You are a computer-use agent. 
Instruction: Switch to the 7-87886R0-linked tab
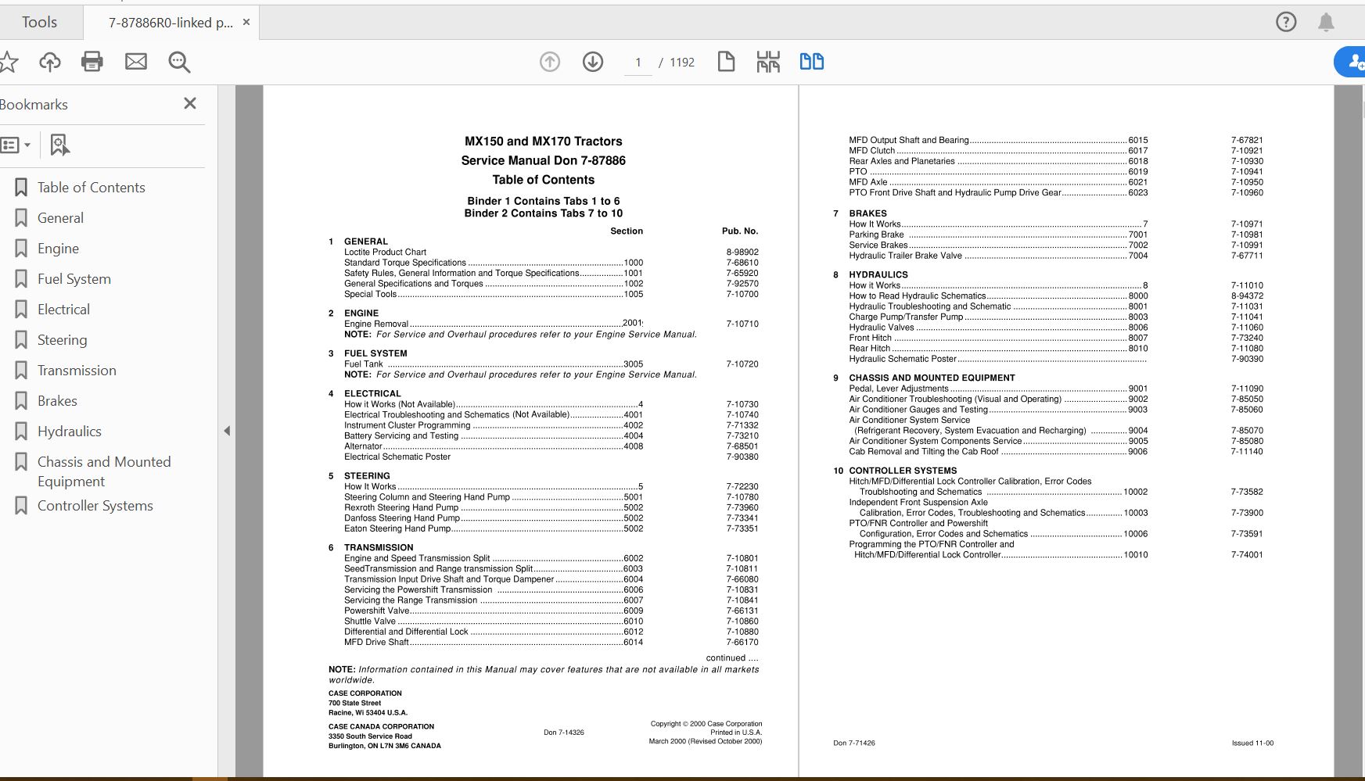click(x=169, y=22)
